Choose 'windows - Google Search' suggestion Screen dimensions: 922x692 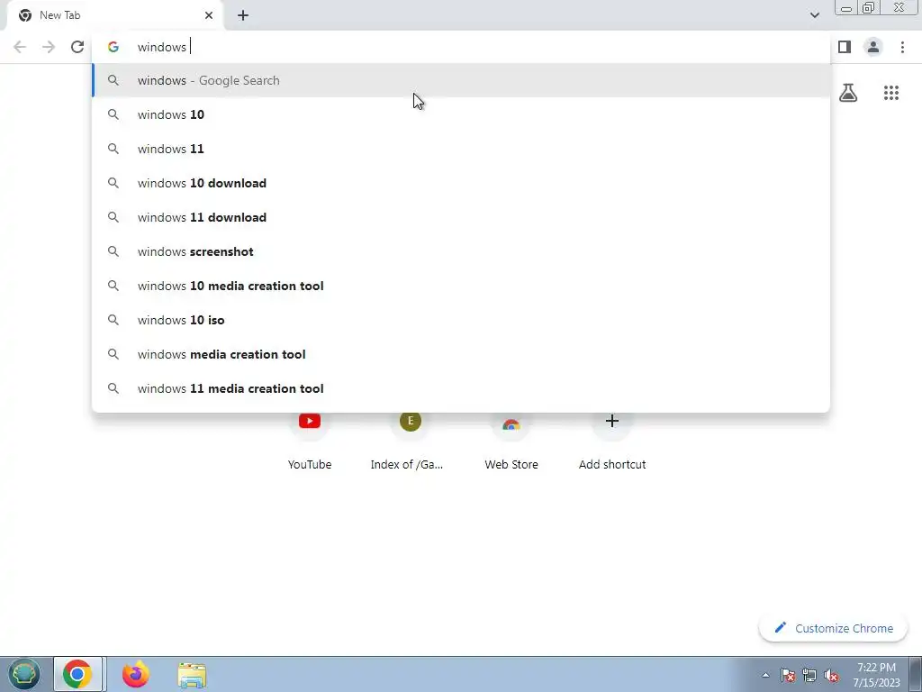coord(461,80)
